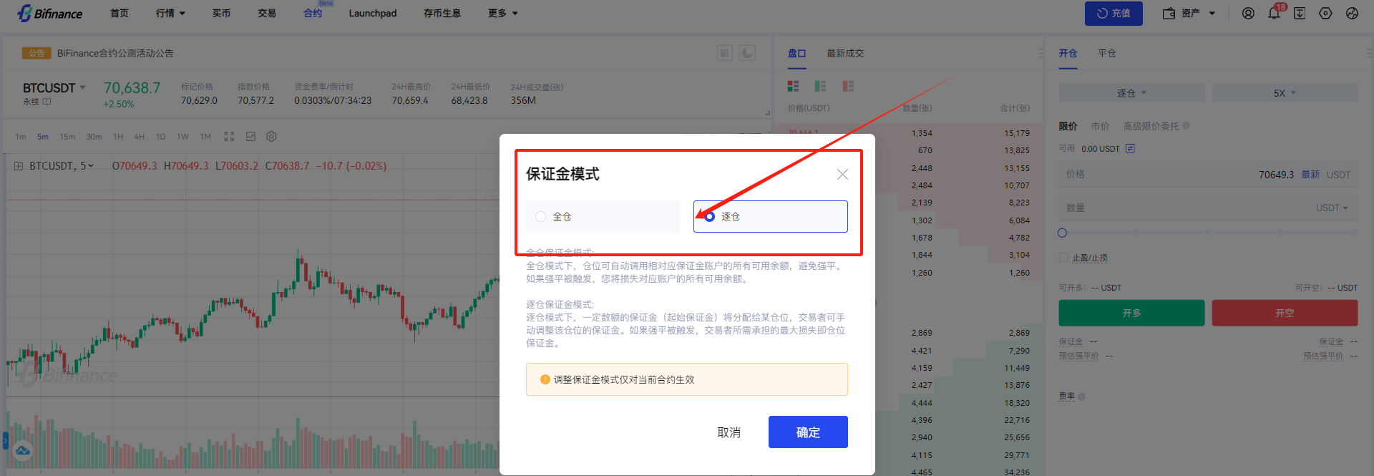The height and width of the screenshot is (476, 1374).
Task: Select the 全仓 cross margin radio option
Action: pyautogui.click(x=541, y=216)
